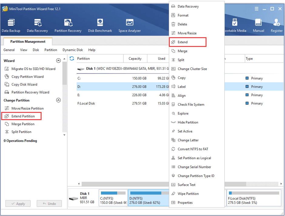285x216 pixels.
Task: Click the Register icon
Action: (x=277, y=25)
